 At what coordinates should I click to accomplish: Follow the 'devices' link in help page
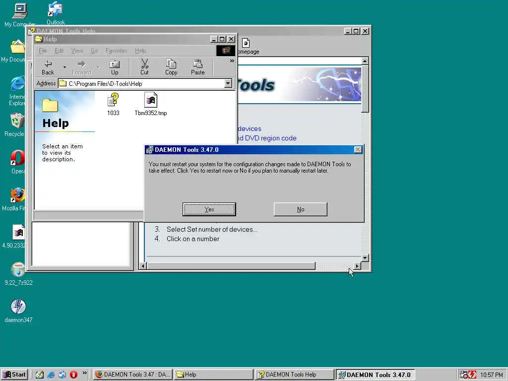point(250,128)
